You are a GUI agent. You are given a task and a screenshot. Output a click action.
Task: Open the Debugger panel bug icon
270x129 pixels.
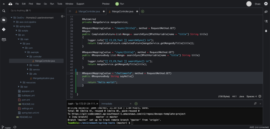coord(266,31)
